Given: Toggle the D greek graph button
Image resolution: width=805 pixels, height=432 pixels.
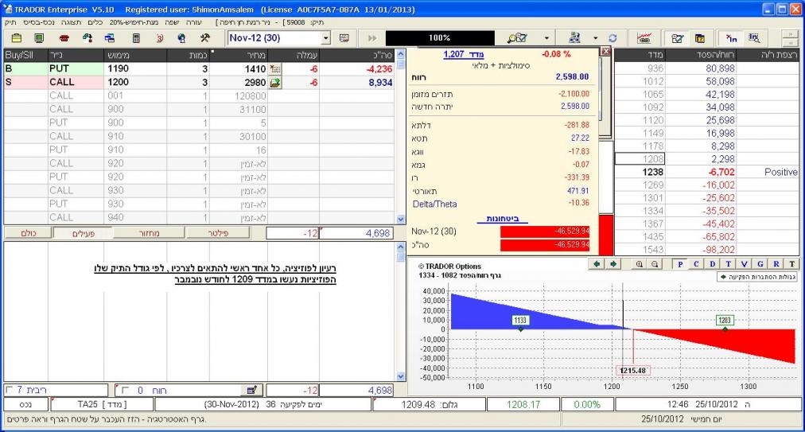Looking at the screenshot, I should [712, 264].
